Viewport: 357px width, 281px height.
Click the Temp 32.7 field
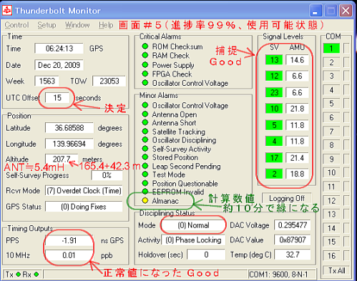(293, 255)
